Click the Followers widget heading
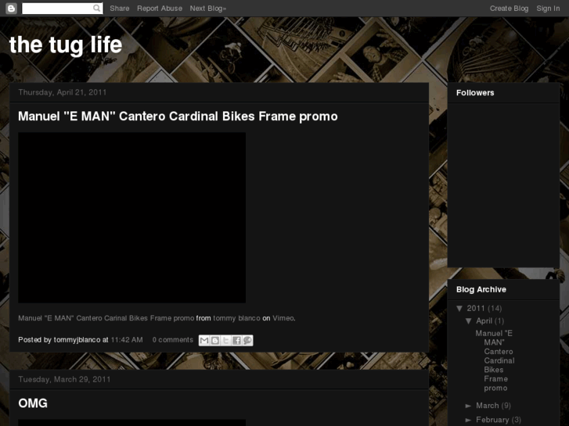The width and height of the screenshot is (569, 426). tap(475, 93)
